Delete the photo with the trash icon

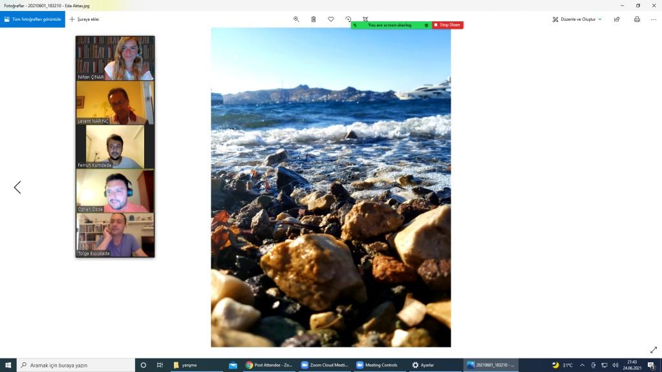(314, 19)
